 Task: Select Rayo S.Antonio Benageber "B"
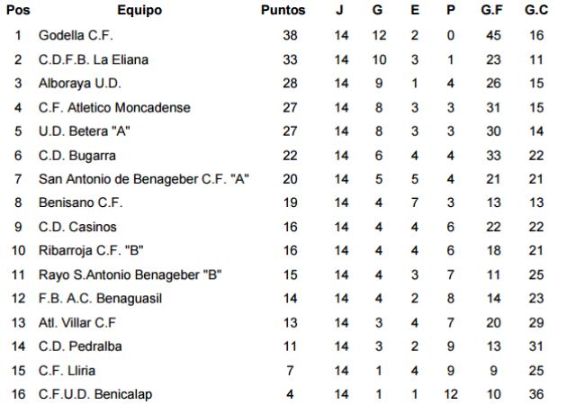[x=130, y=274]
